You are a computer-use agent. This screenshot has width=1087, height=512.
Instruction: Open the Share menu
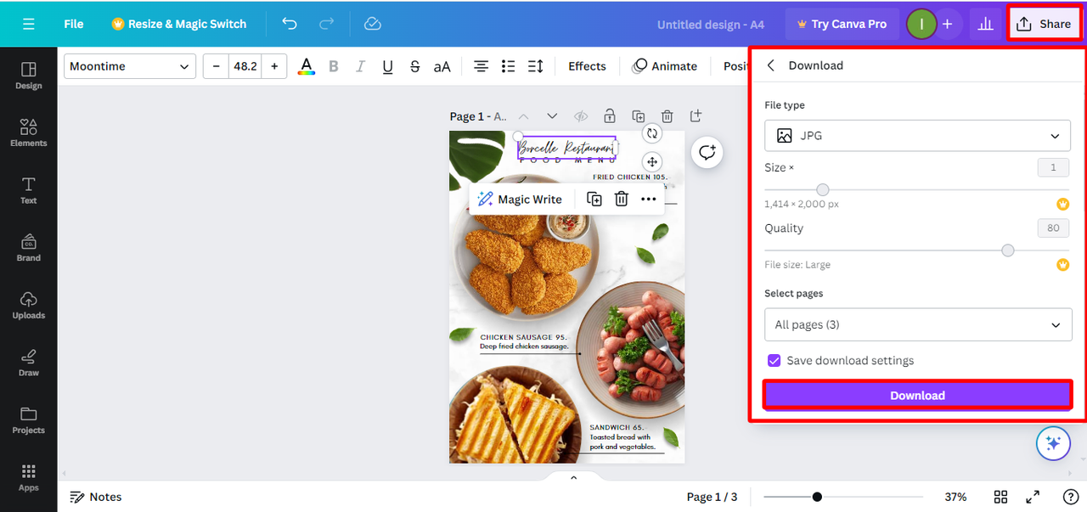pos(1045,24)
